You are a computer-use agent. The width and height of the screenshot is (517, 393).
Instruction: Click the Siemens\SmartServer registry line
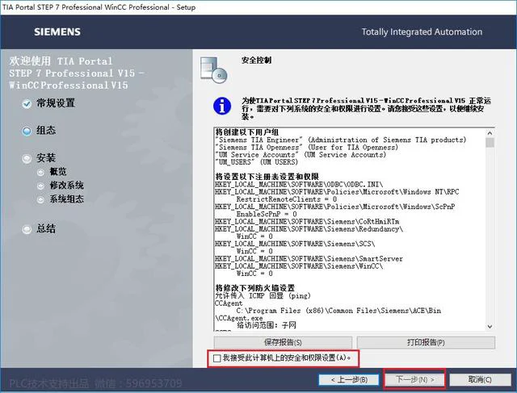coord(309,258)
